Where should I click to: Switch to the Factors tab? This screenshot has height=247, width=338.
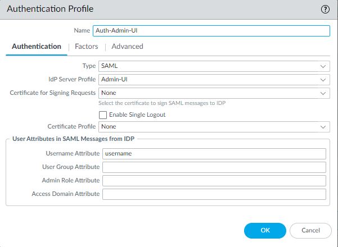87,47
